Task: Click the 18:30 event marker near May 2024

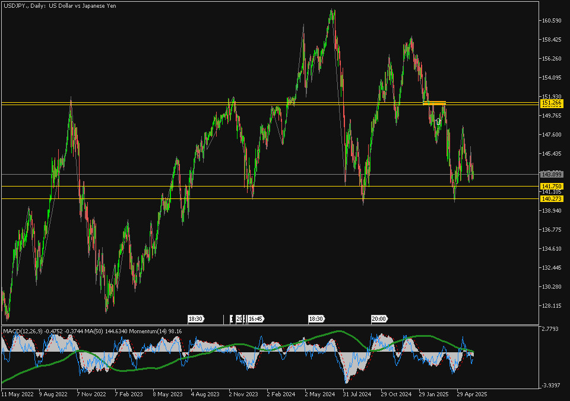Action: (316, 319)
